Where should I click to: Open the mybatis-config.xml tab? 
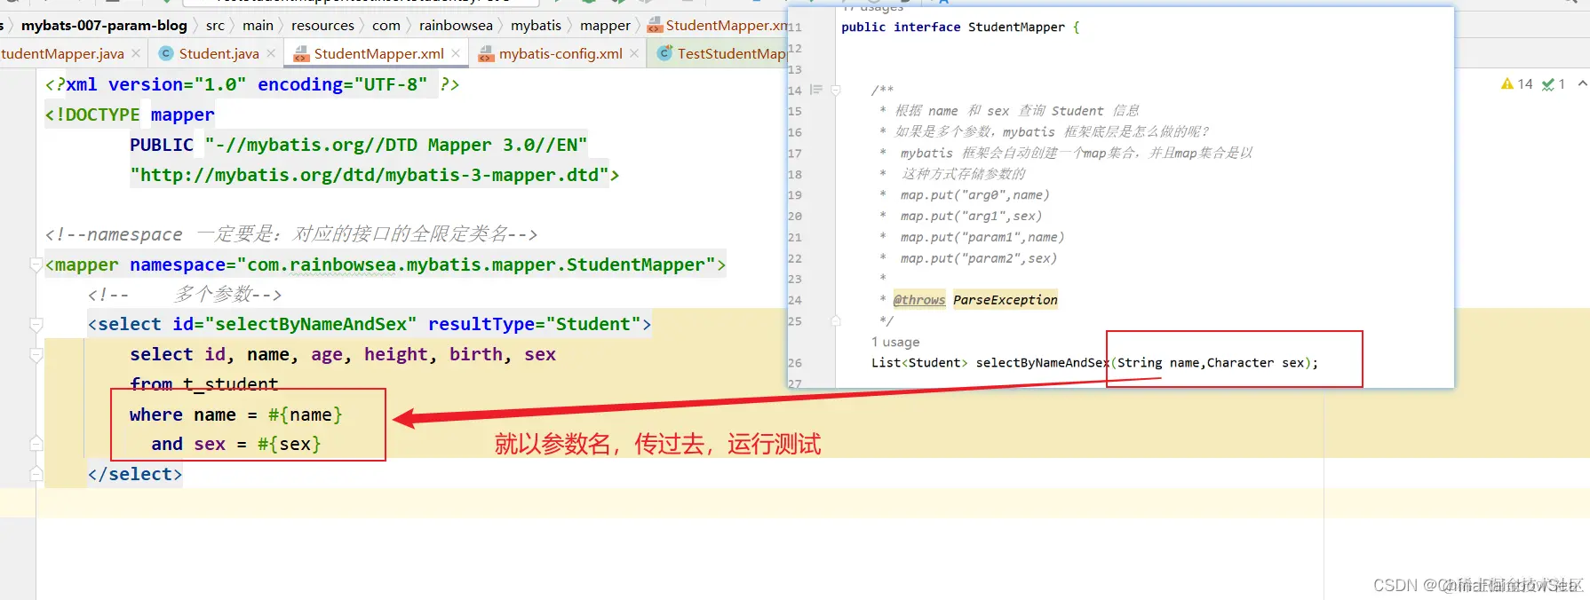tap(560, 53)
